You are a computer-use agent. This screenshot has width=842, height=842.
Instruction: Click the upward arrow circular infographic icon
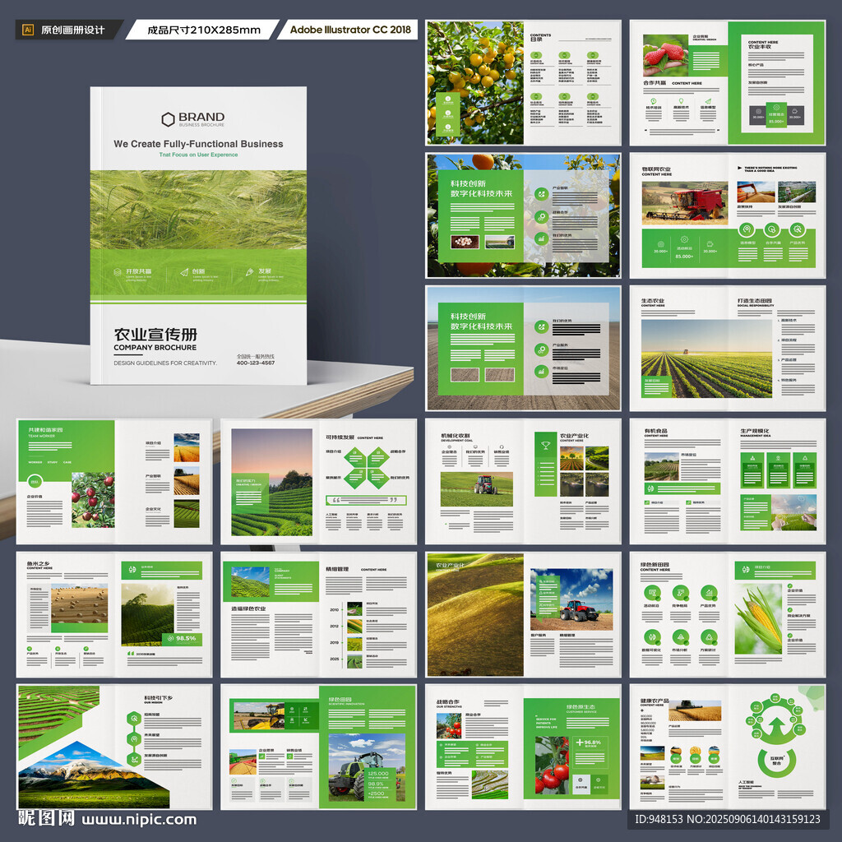(x=776, y=727)
